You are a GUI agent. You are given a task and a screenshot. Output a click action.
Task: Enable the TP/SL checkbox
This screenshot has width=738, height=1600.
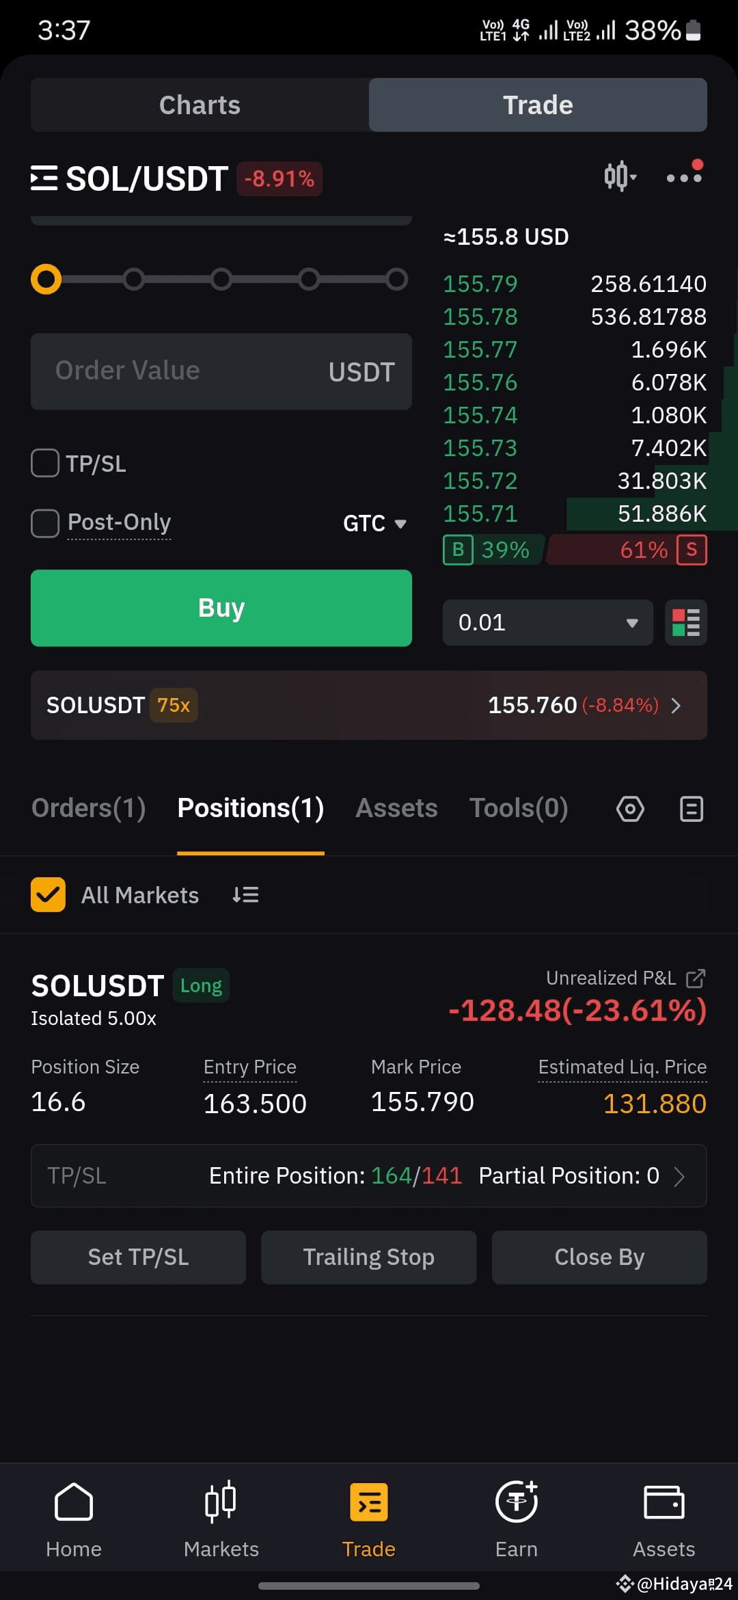pos(45,463)
